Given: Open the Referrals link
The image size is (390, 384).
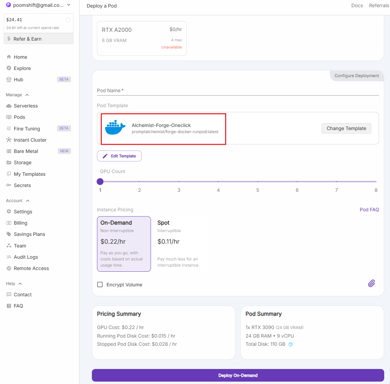Looking at the screenshot, I should coord(379,5).
